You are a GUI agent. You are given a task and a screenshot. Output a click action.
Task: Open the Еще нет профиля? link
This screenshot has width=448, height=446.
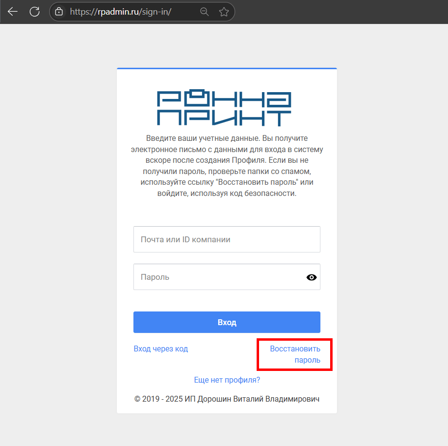click(227, 380)
